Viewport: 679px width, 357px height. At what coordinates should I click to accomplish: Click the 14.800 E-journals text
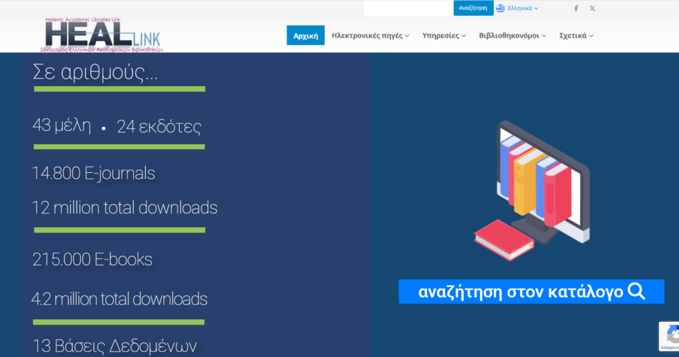coord(93,174)
